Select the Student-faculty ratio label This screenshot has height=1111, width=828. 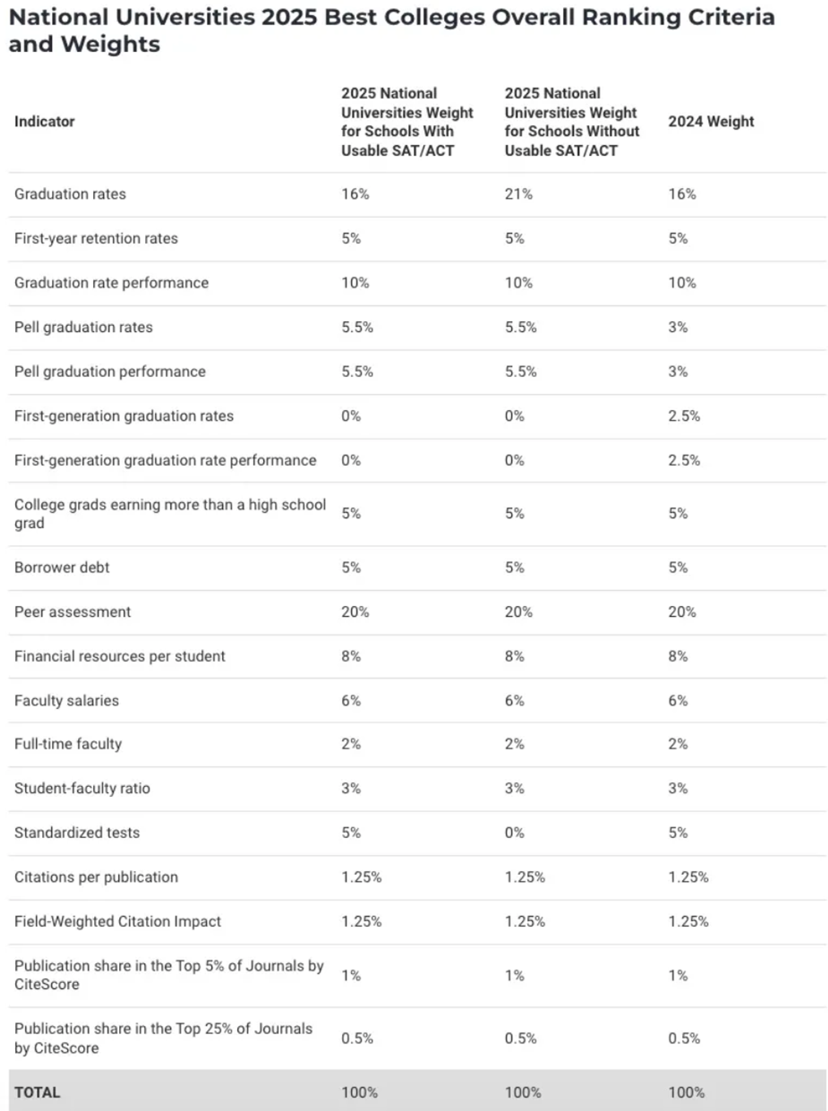click(82, 789)
